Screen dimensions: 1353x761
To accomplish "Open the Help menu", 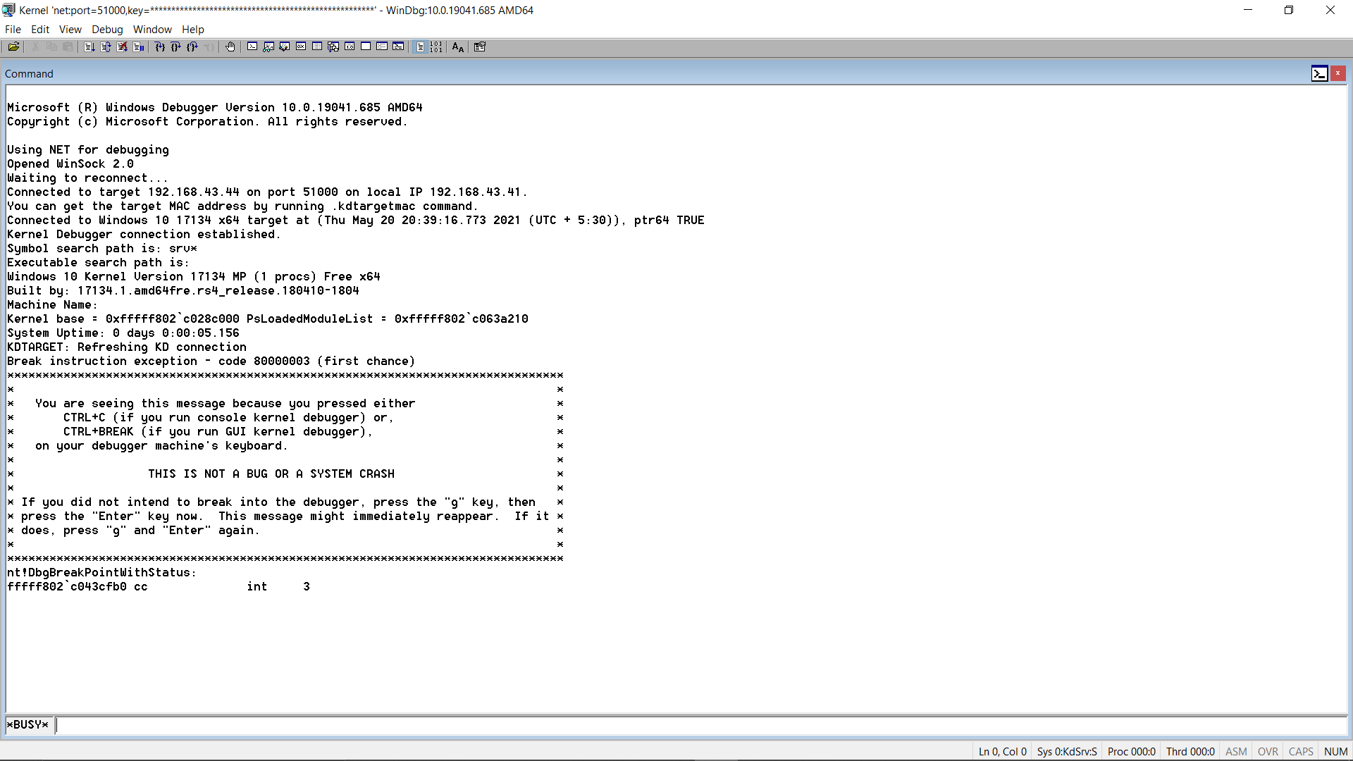I will pyautogui.click(x=193, y=30).
